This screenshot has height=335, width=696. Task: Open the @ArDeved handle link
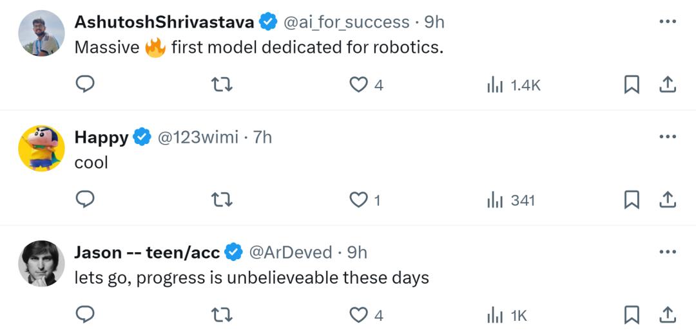(x=291, y=252)
